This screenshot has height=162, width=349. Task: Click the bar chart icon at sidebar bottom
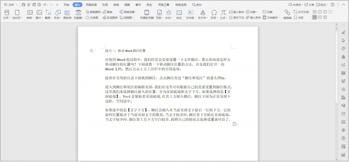[x=343, y=154]
